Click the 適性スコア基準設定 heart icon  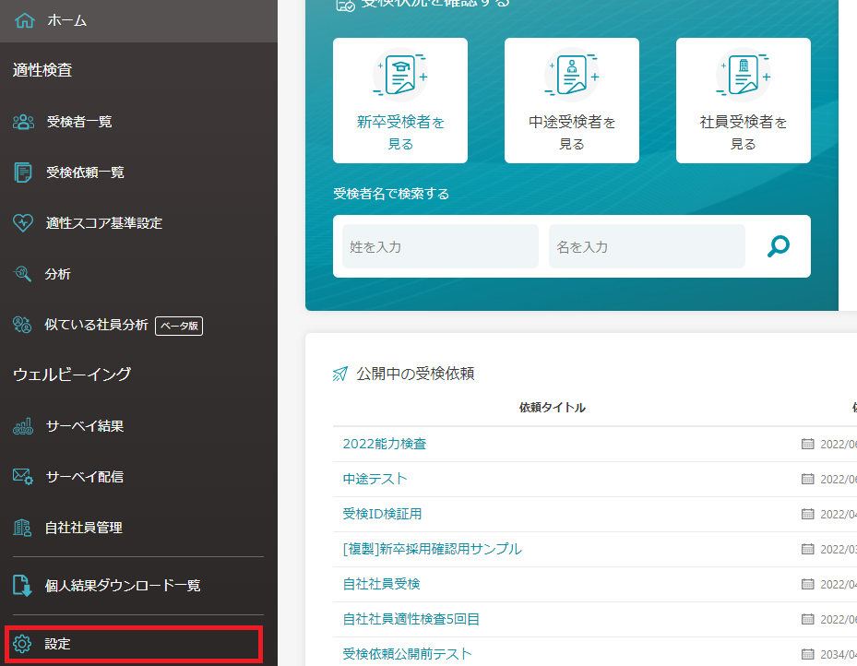pyautogui.click(x=23, y=223)
